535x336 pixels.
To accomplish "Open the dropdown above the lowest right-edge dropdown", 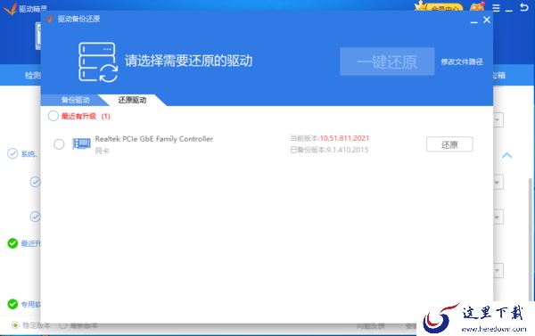I will [x=498, y=217].
